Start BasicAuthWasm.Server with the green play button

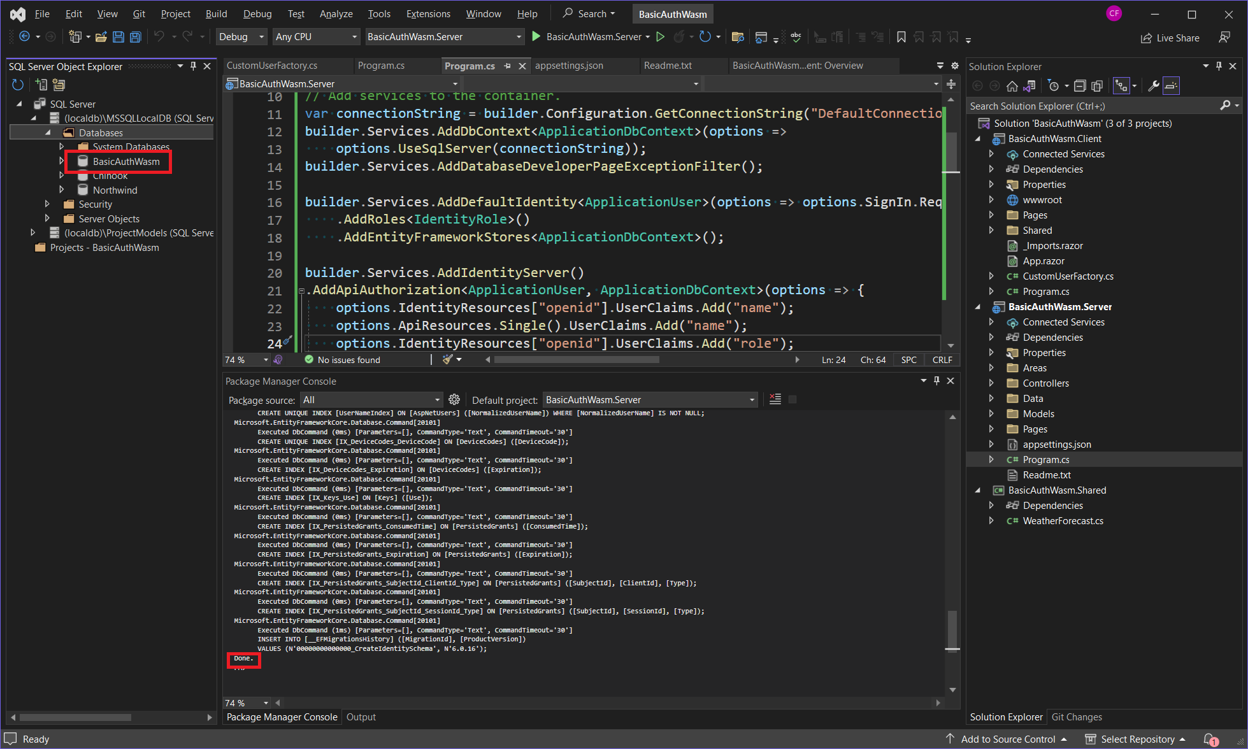click(x=536, y=37)
